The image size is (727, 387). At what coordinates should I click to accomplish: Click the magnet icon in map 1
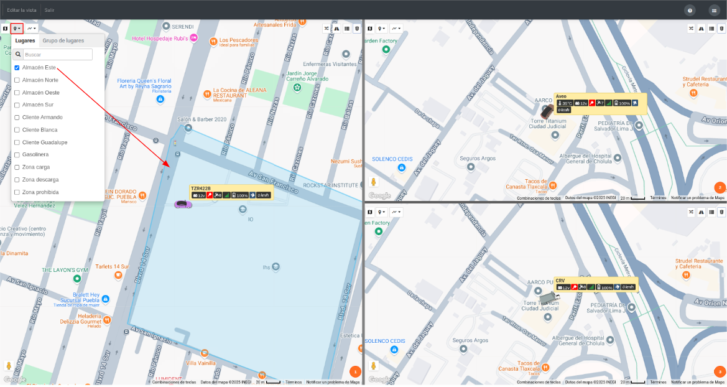tap(357, 29)
